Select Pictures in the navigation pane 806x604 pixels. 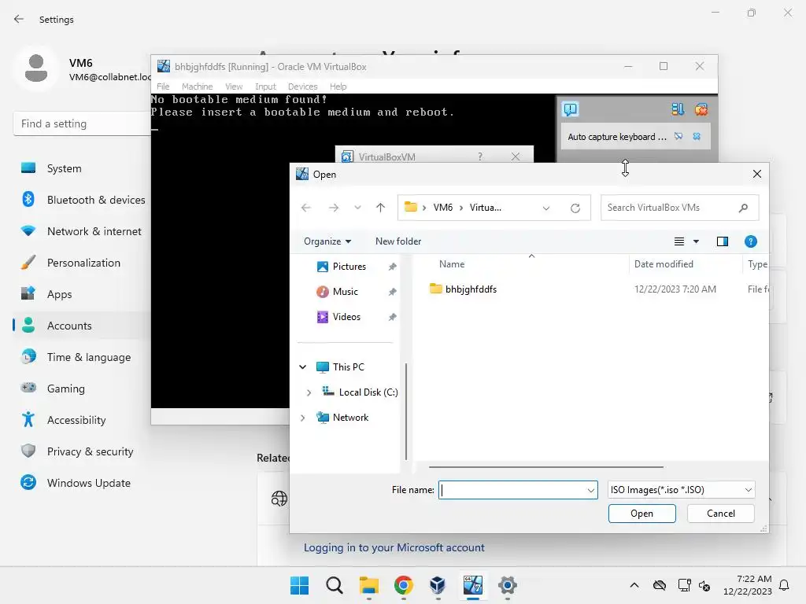349,267
